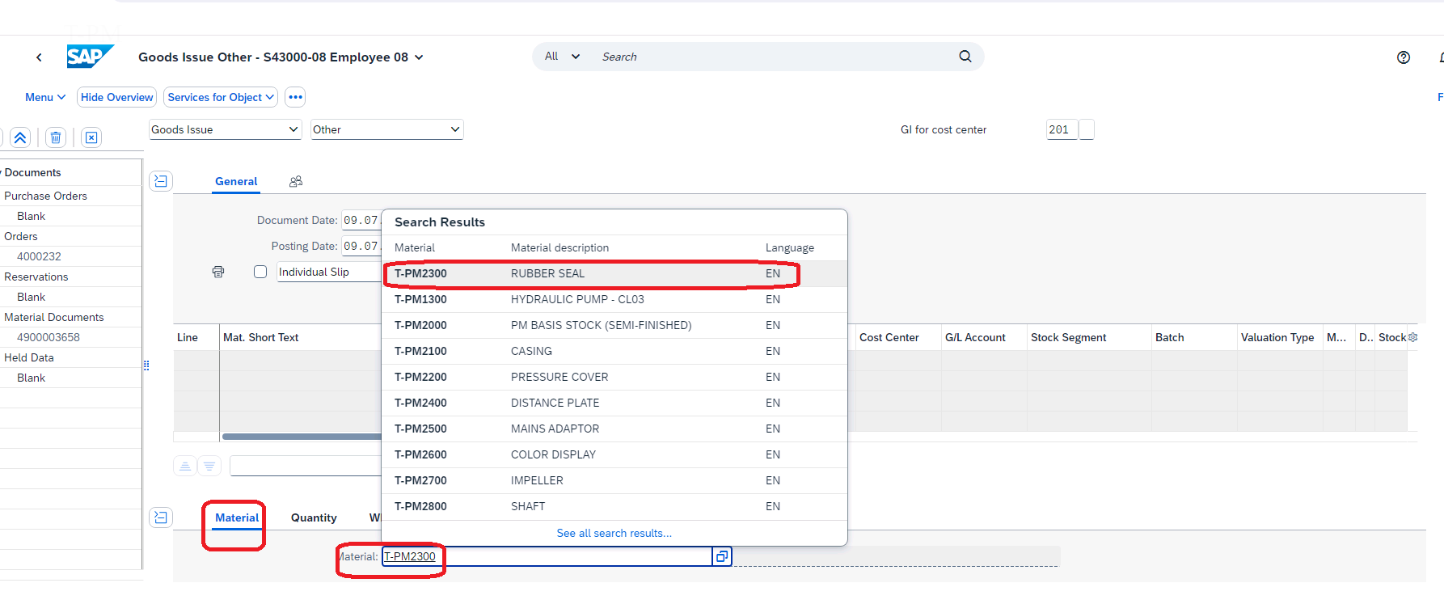Switch to the Quantity tab

point(314,517)
